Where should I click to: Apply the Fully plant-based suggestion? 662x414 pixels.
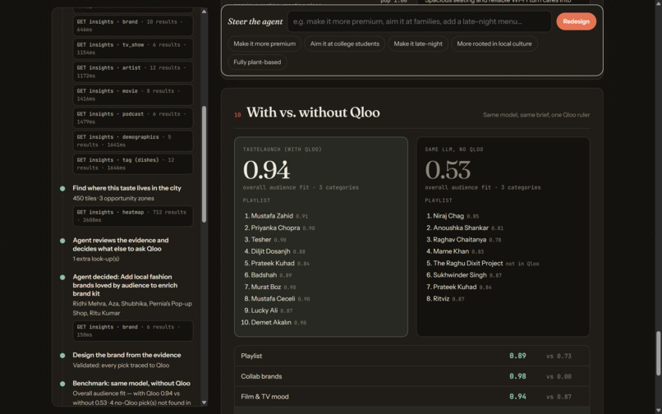[257, 62]
